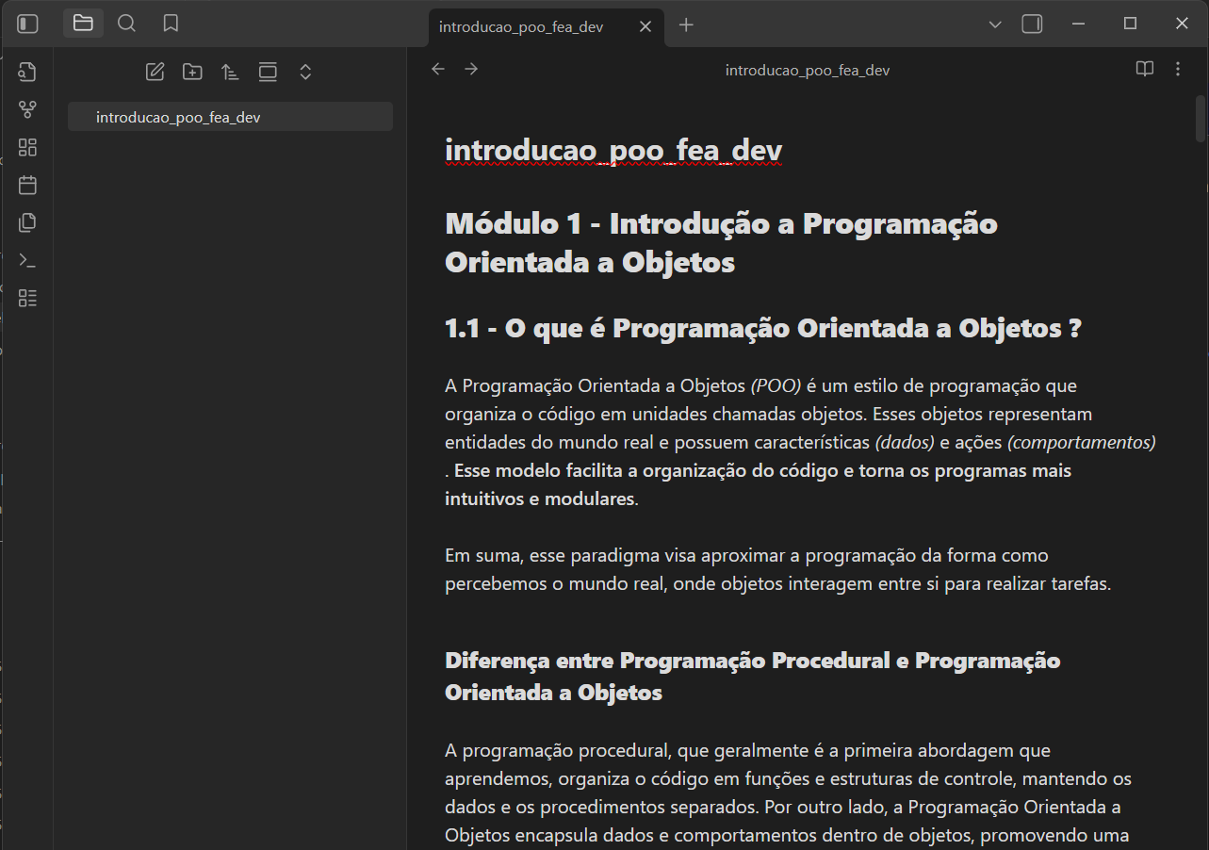Open the command palette icon

point(27,261)
